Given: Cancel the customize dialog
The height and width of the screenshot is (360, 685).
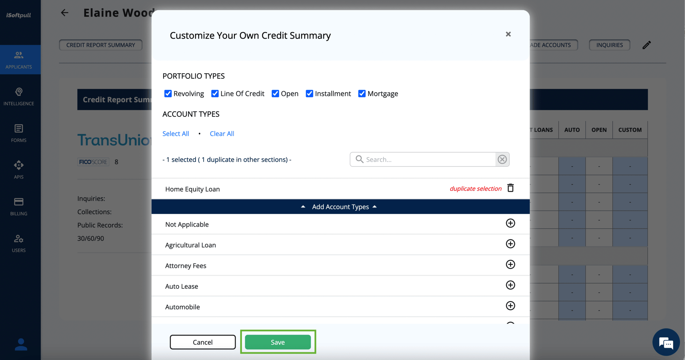Looking at the screenshot, I should coord(203,342).
